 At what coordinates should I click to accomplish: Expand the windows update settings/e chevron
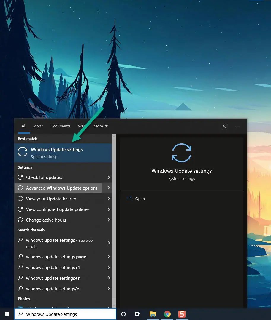[109, 289]
